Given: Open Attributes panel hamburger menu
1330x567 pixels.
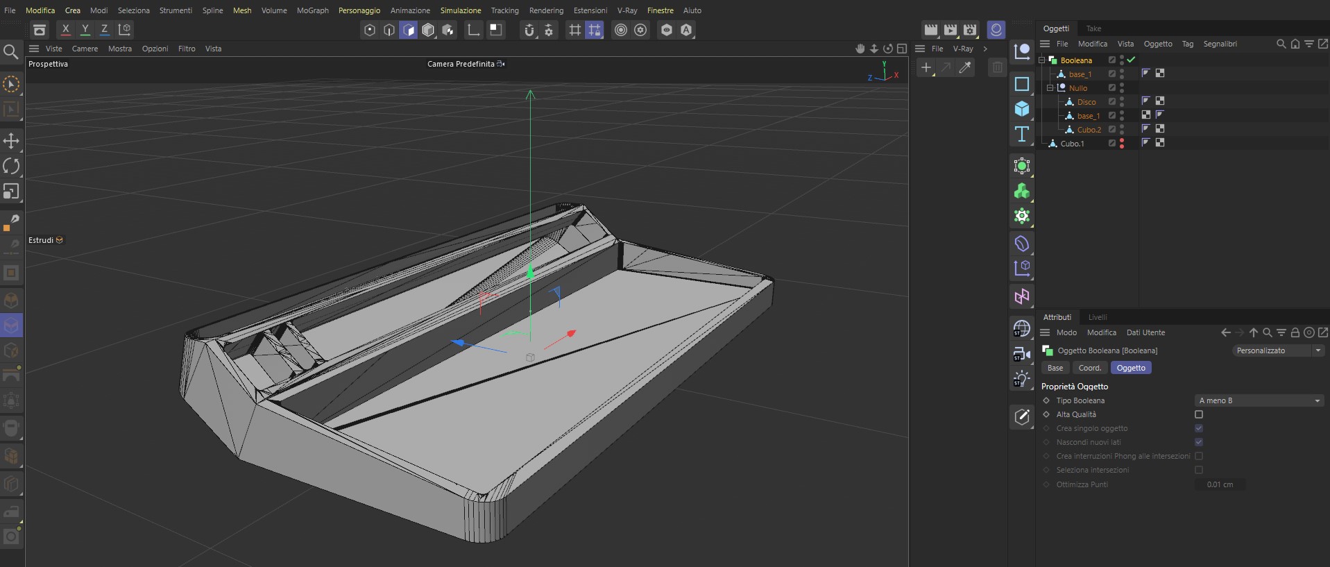Looking at the screenshot, I should point(1045,332).
